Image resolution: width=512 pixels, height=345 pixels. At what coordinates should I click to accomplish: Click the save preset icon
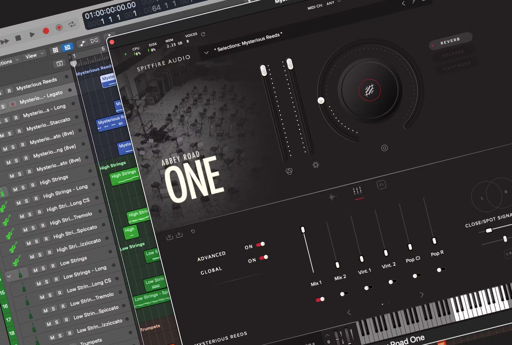click(x=169, y=237)
